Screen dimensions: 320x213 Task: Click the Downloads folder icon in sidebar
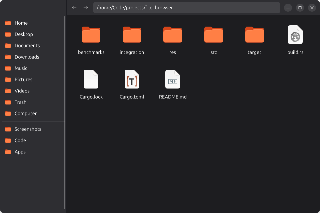8,57
